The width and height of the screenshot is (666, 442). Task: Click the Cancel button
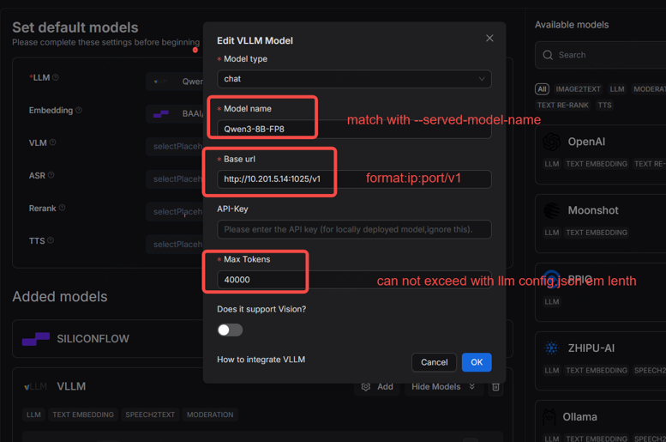(x=434, y=362)
